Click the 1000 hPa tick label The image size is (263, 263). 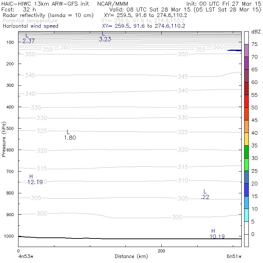9,236
